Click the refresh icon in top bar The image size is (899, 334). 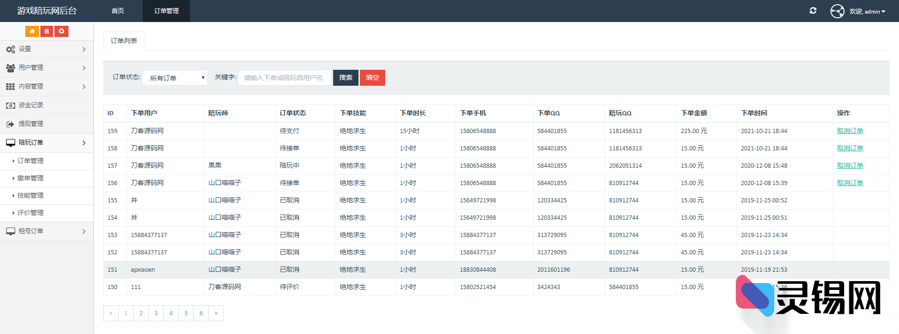[x=813, y=11]
